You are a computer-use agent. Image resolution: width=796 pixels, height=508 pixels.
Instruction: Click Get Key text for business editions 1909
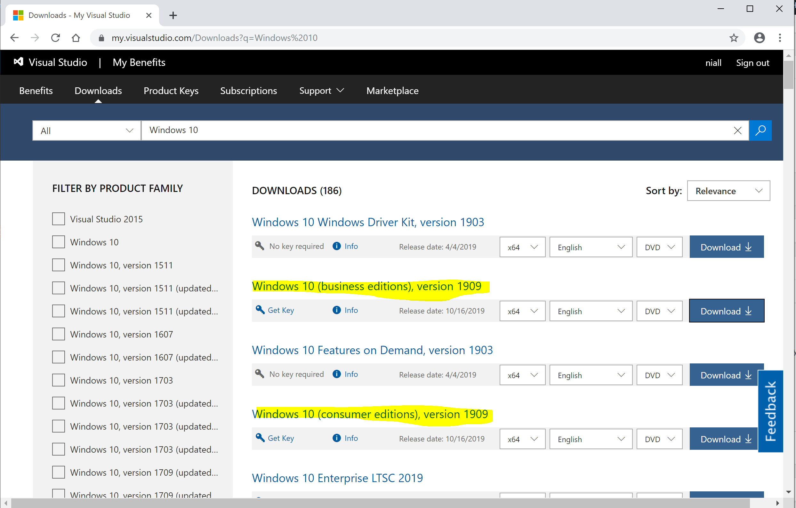281,310
